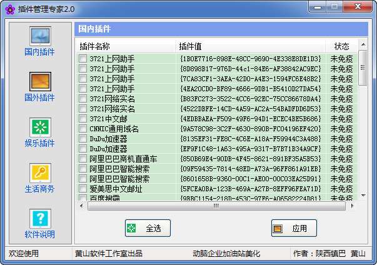Screen dimensions: 377x265
Task: Open the 生活商务 key icon
Action: [40, 173]
